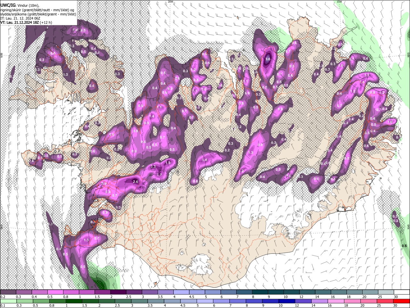410x308 pixels.
Task: Click the 'UWC/IG: Vindur (10m)' title text
Action: coord(19,5)
